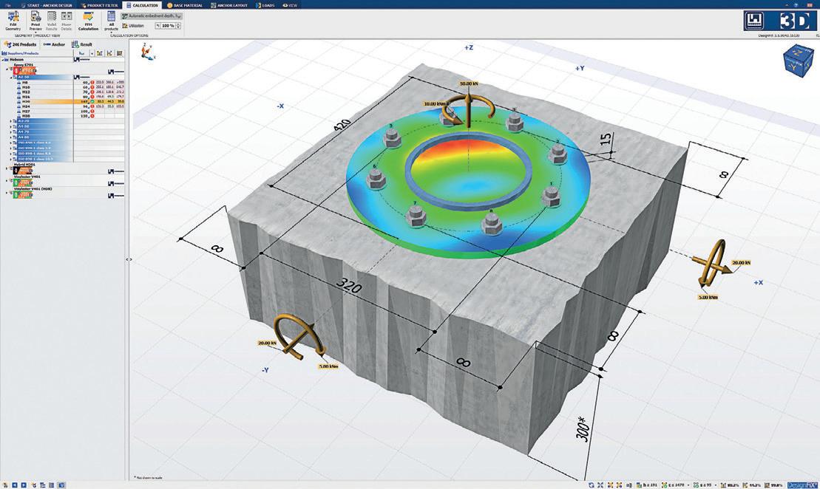This screenshot has width=820, height=489.
Task: Click the More Details ribbon icon
Action: 67,21
